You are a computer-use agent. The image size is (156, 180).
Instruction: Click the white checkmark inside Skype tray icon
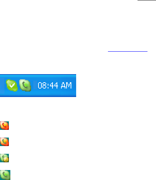coord(12,85)
